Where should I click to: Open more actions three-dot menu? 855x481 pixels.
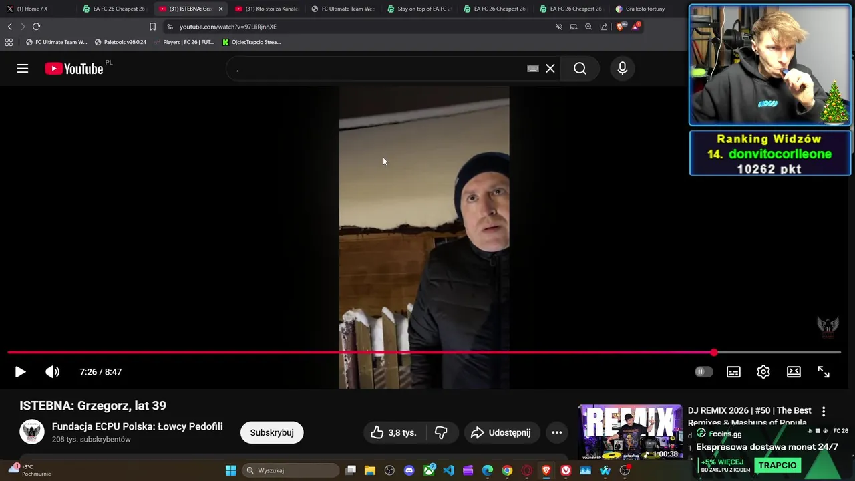556,432
